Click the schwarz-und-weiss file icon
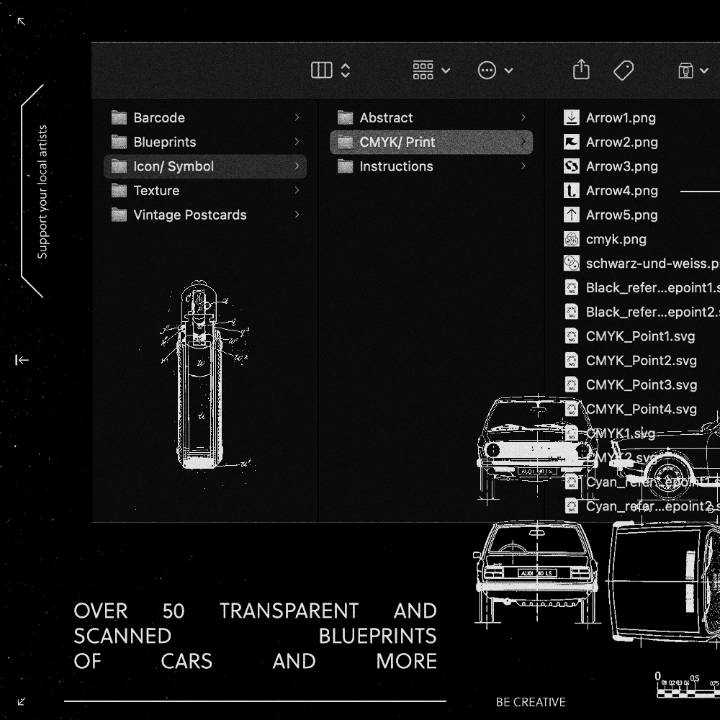Screen dimensions: 720x720 pos(572,263)
